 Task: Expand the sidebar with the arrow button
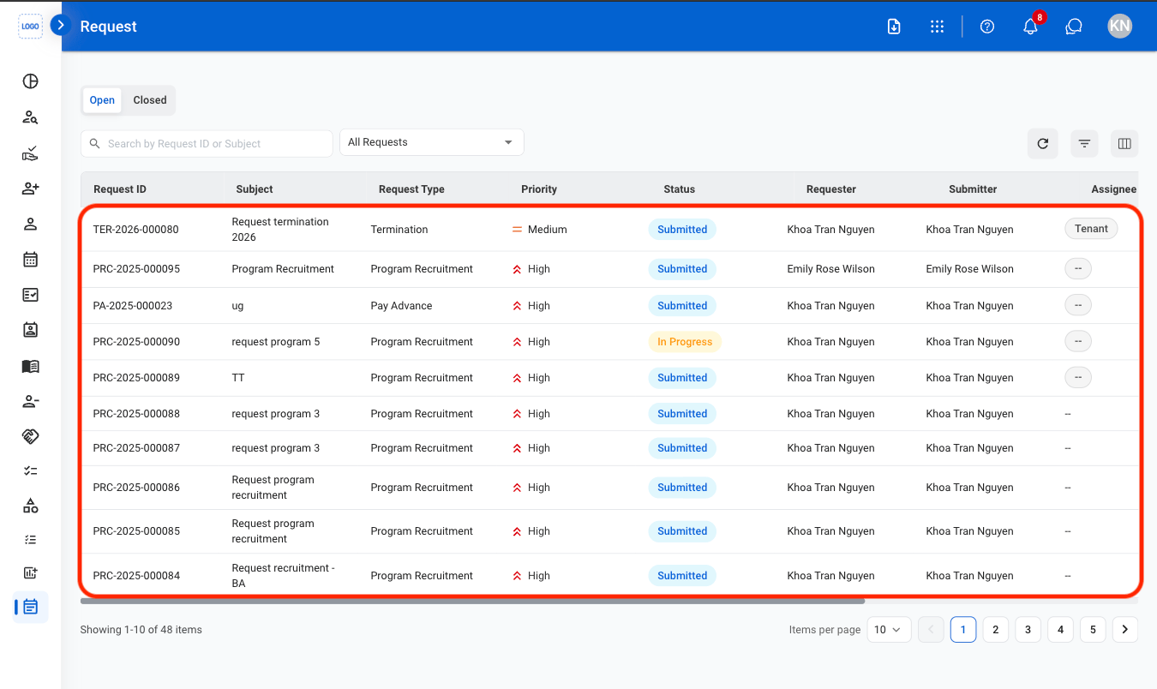(60, 25)
